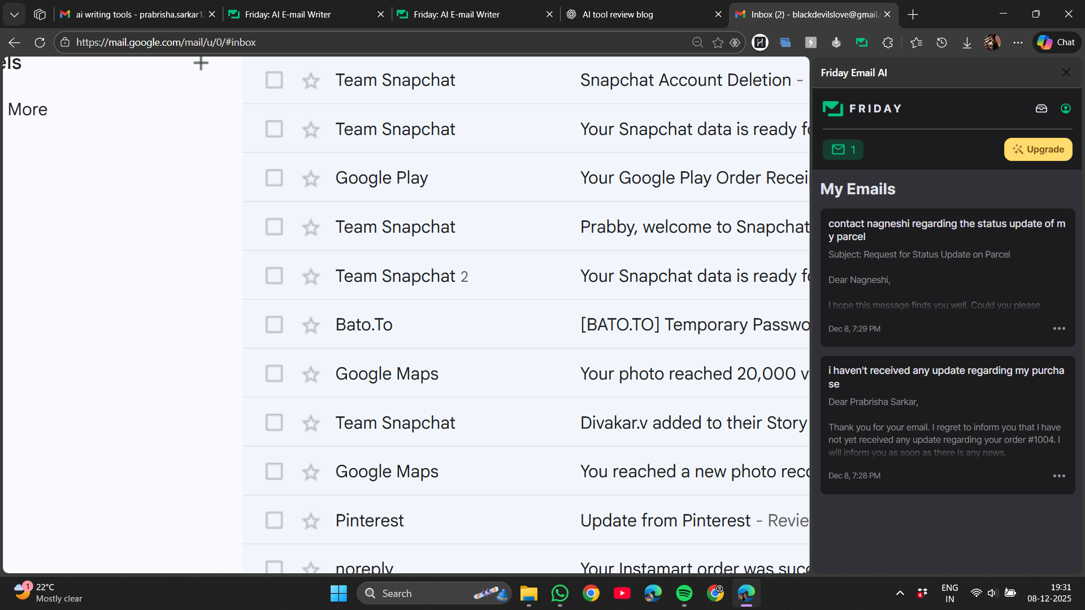This screenshot has height=610, width=1085.
Task: Click the yellow Upgrade button
Action: (x=1038, y=150)
